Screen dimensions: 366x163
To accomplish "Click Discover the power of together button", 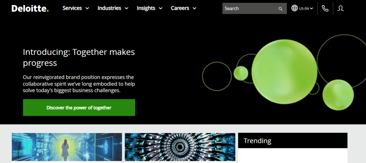I will point(79,108).
